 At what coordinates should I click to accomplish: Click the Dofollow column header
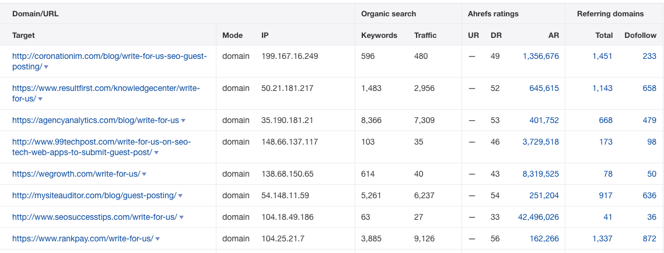click(x=640, y=35)
